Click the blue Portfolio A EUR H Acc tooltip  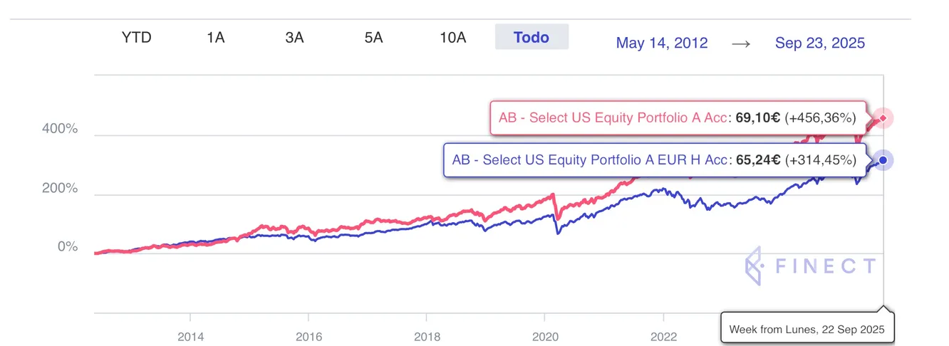(654, 160)
